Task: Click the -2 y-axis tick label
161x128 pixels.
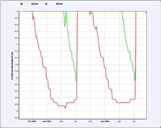Action: pyautogui.click(x=17, y=78)
